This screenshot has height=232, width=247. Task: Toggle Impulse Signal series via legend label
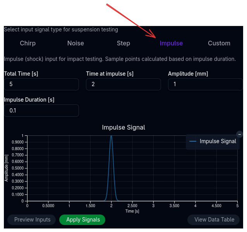[x=218, y=141]
